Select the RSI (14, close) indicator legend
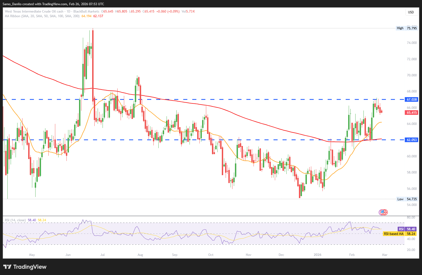 tap(15, 220)
